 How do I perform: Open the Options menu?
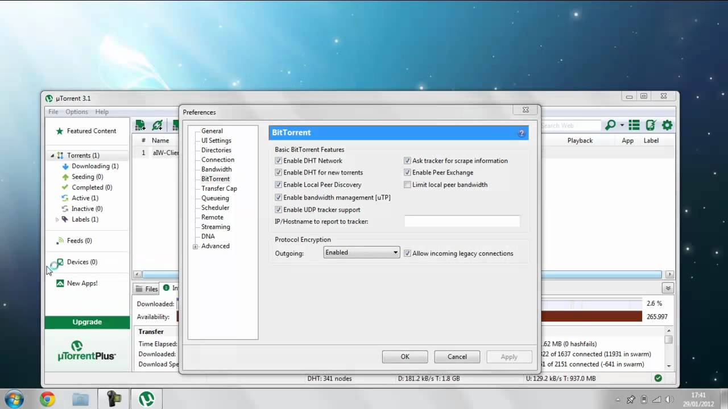77,112
